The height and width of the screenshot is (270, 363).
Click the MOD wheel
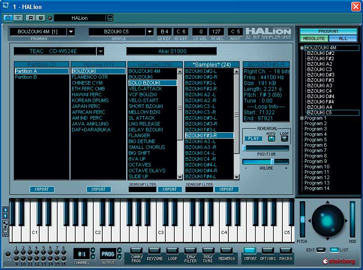click(x=352, y=219)
